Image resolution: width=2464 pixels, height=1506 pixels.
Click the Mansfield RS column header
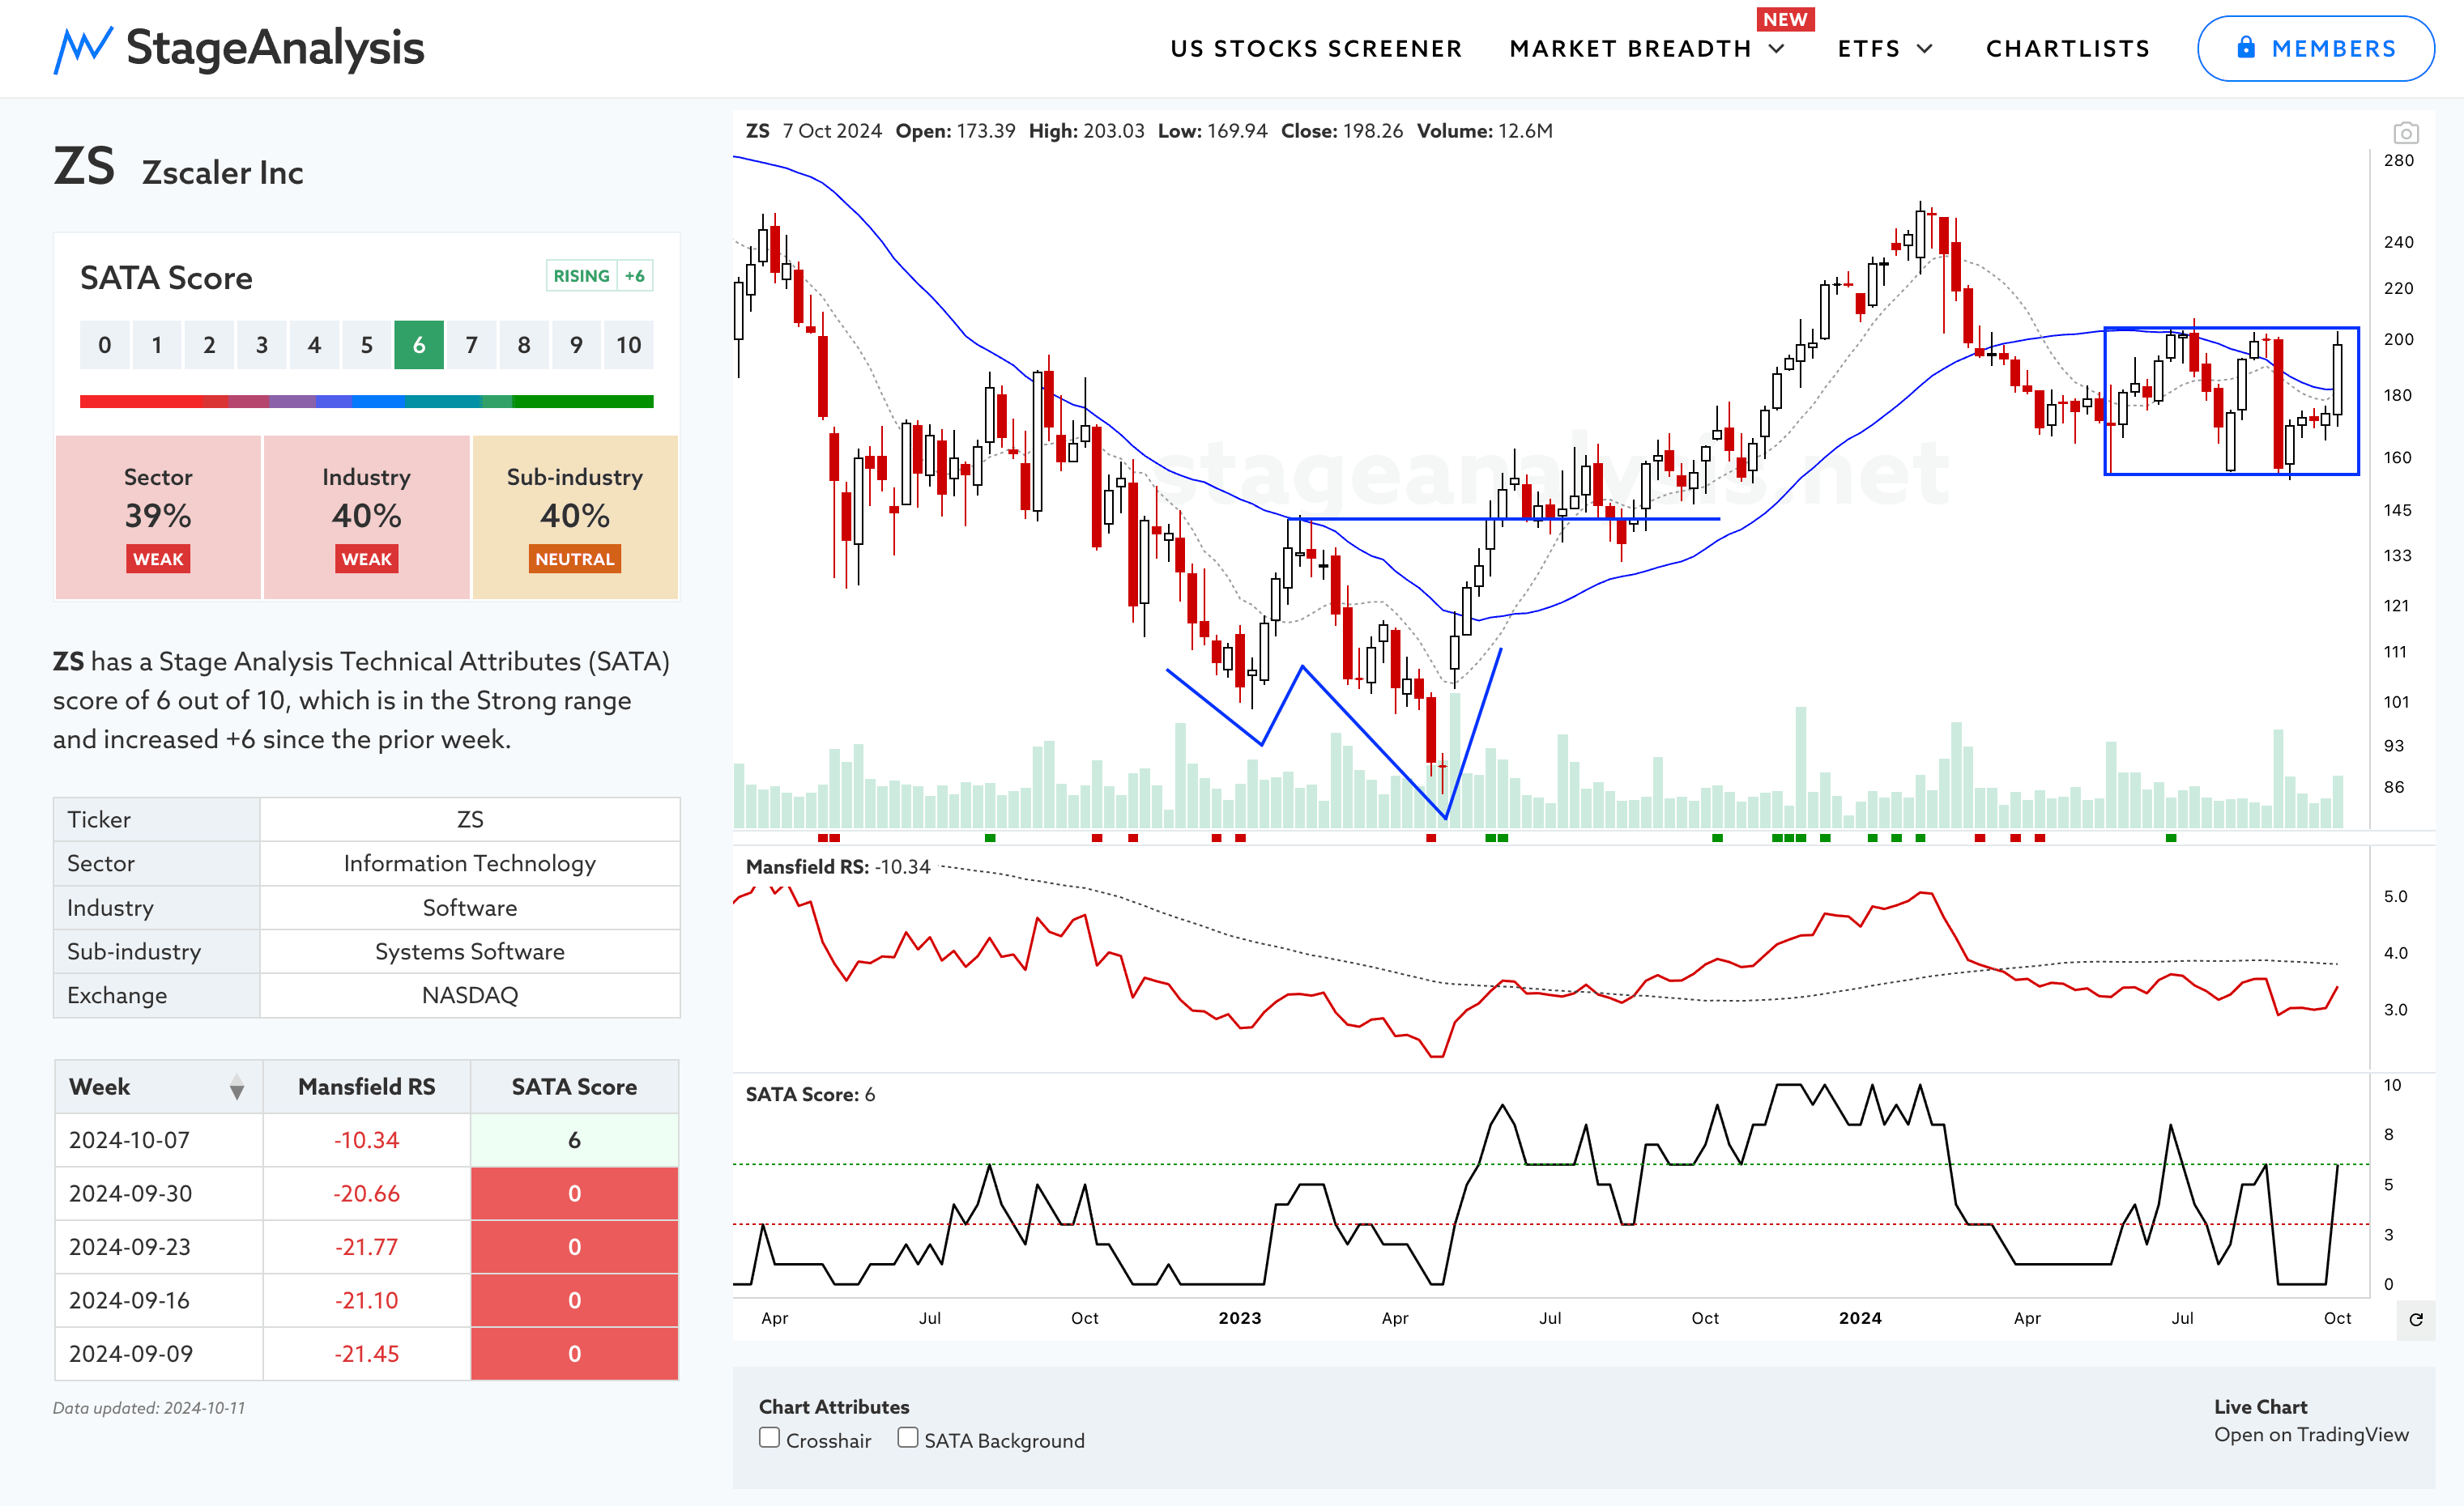(x=366, y=1087)
